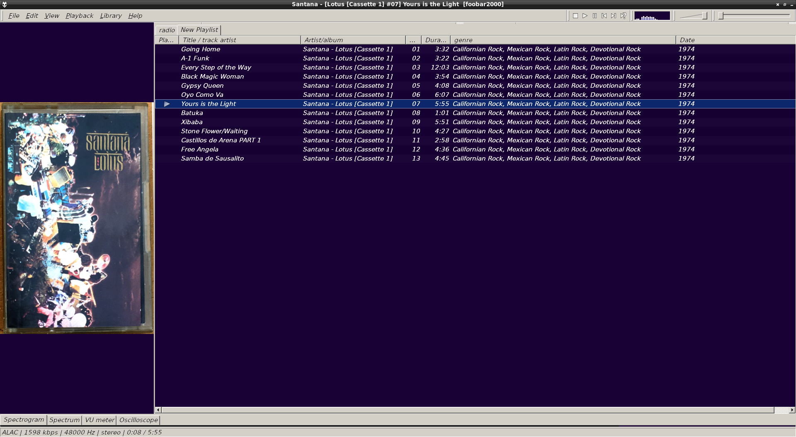Open the File menu

(x=14, y=16)
